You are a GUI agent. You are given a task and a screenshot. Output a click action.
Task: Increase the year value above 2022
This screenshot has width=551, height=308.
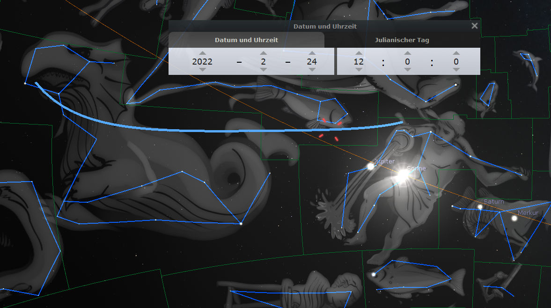coord(202,53)
